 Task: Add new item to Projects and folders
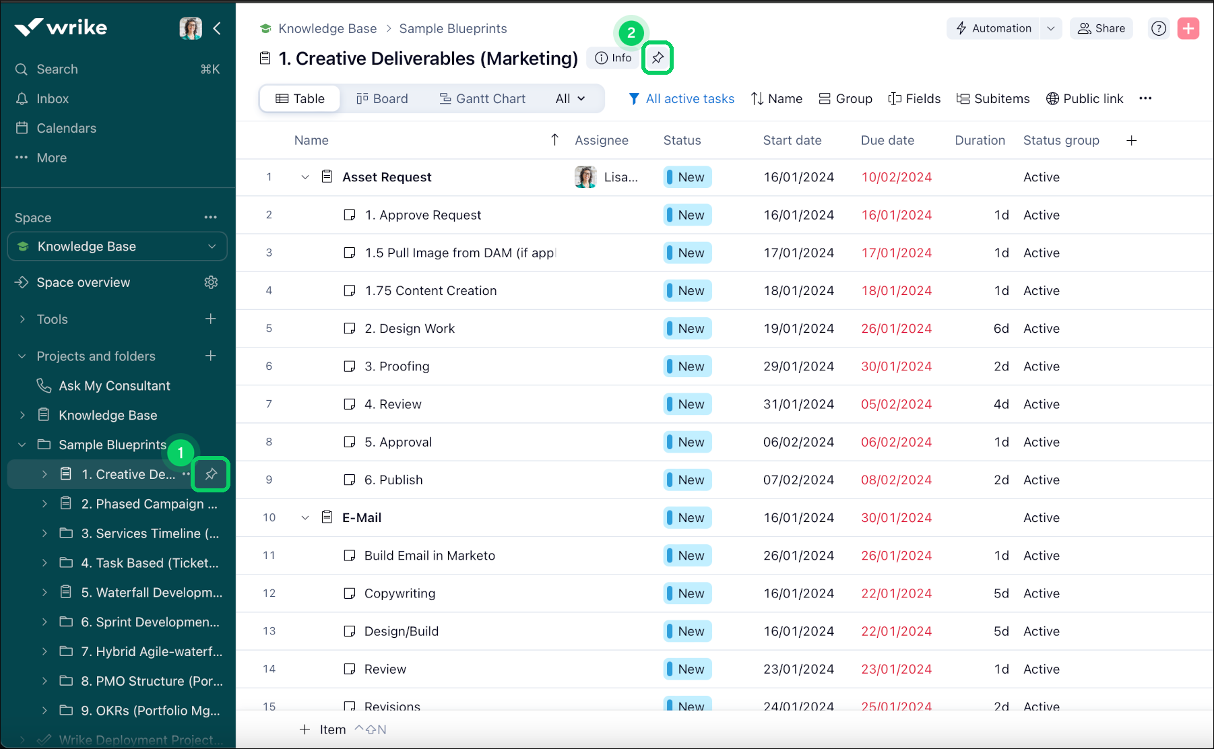211,356
